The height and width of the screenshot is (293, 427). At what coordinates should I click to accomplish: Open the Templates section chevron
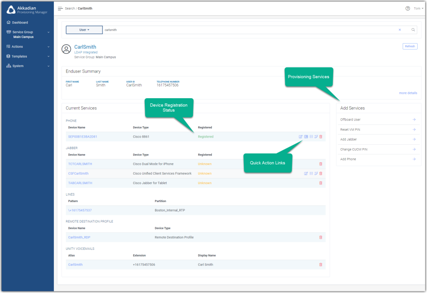48,56
